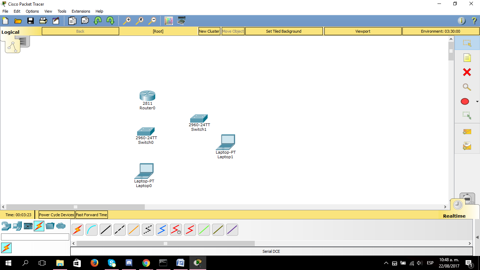This screenshot has width=480, height=270.
Task: Select the Serial DCE connection type
Action: point(176,230)
